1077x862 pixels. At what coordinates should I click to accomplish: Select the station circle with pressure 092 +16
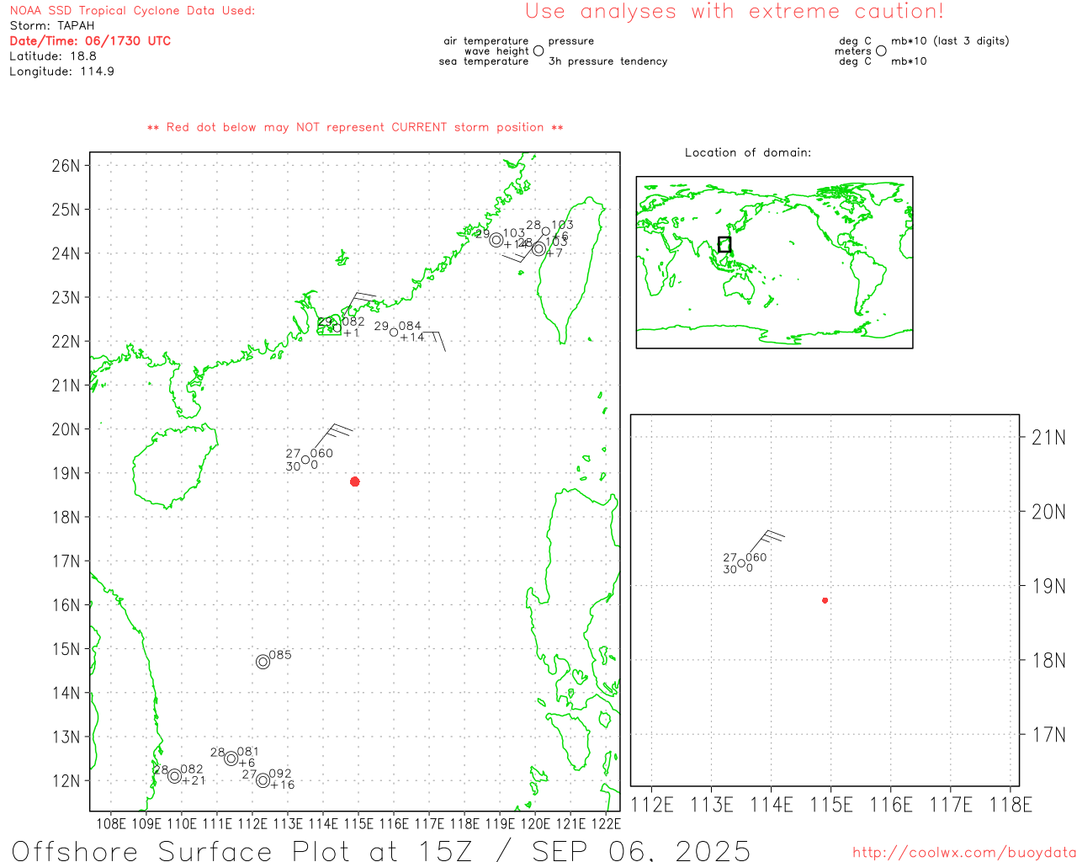click(263, 780)
